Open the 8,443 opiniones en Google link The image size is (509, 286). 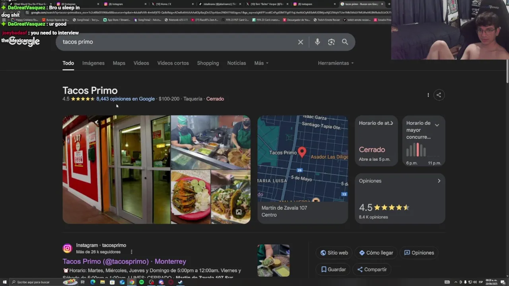point(125,99)
